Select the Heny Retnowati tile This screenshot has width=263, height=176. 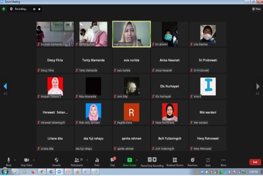208,138
